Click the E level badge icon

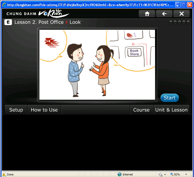point(8,22)
